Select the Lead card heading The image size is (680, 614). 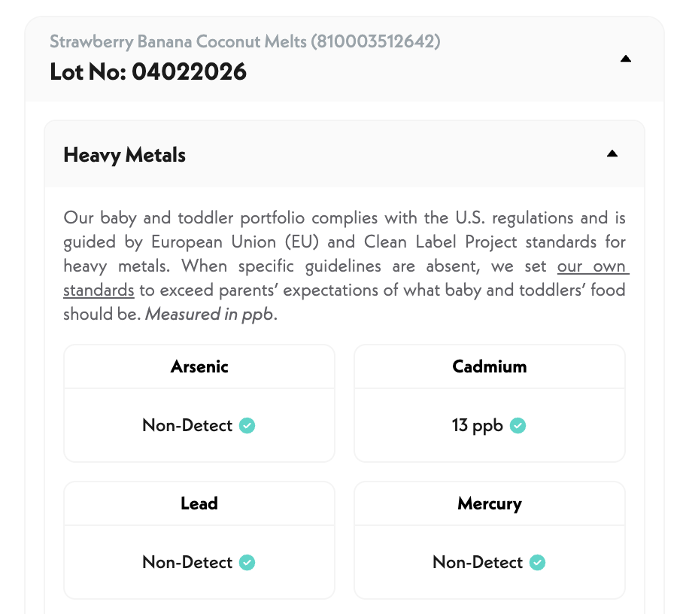[x=199, y=503]
